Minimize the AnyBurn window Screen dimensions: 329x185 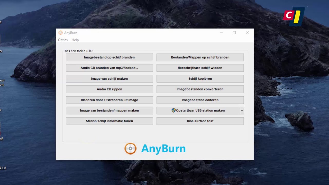pos(221,33)
